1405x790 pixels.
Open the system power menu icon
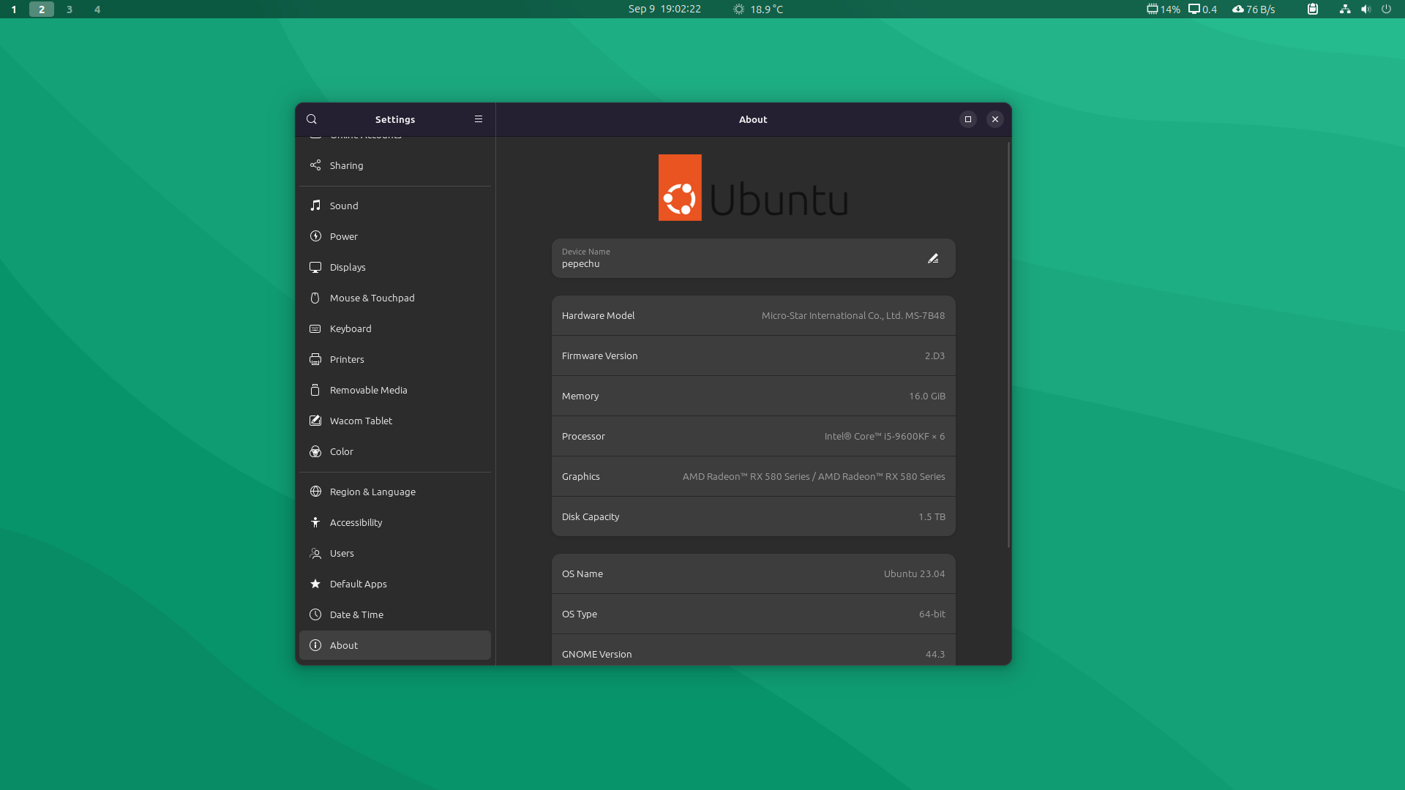(x=1386, y=10)
